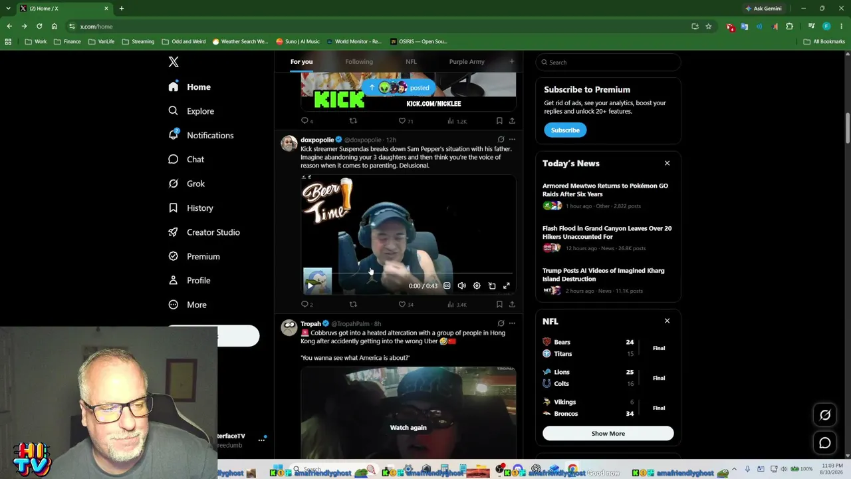851x479 pixels.
Task: Bookmark this page with the star icon
Action: 709,27
